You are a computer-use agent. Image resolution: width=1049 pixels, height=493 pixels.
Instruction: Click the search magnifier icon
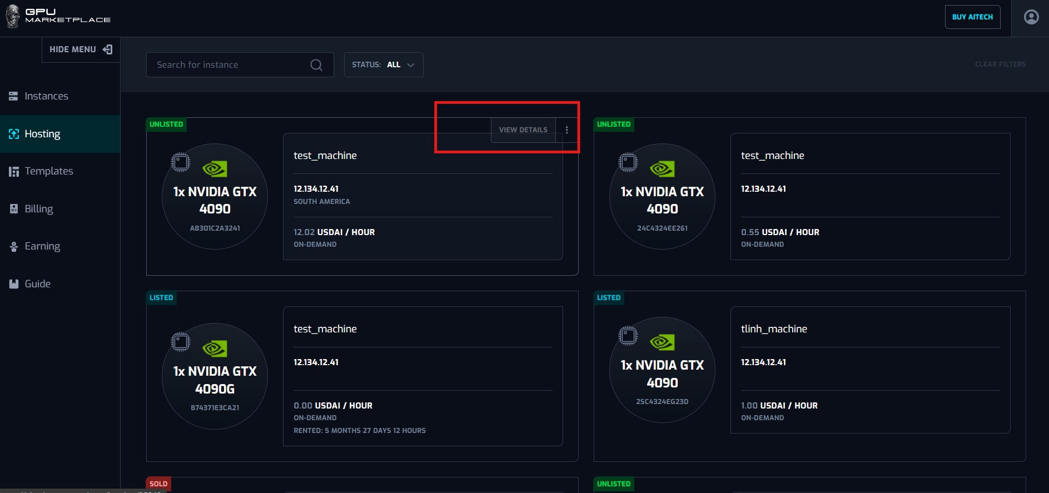(x=316, y=65)
